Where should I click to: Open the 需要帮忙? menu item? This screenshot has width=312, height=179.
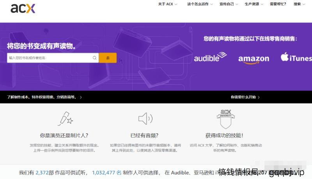278,4
